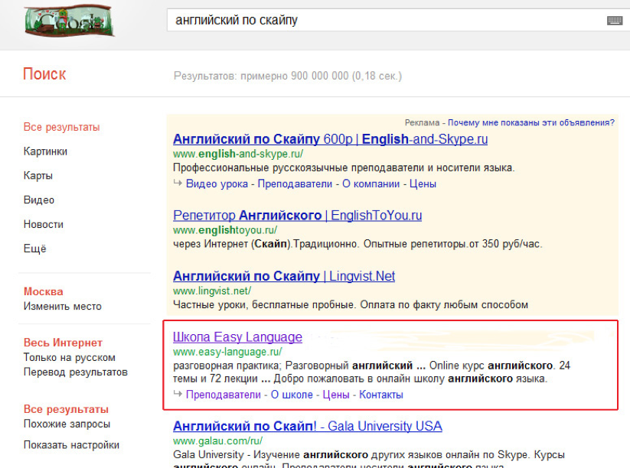
Task: Open the Gala University USA result
Action: point(307,426)
